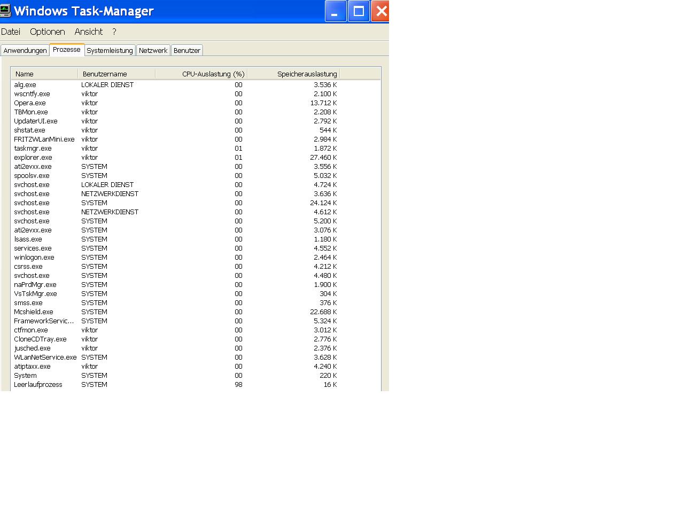
Task: Select the winlogon.exe process
Action: tap(196, 258)
